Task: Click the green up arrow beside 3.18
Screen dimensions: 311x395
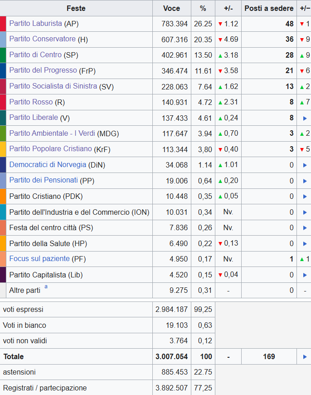Action: (x=220, y=55)
